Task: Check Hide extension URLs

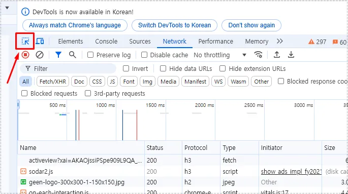Action: pos(223,68)
